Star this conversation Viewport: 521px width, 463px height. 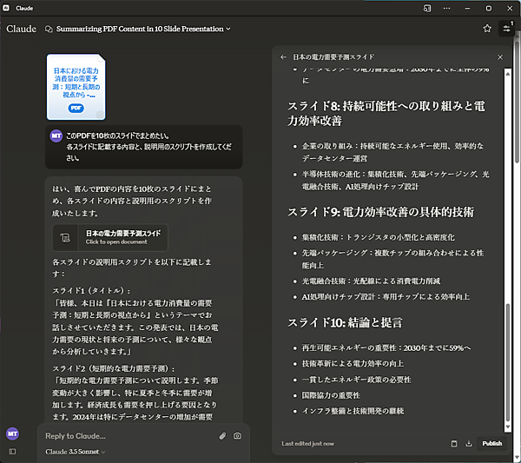487,28
